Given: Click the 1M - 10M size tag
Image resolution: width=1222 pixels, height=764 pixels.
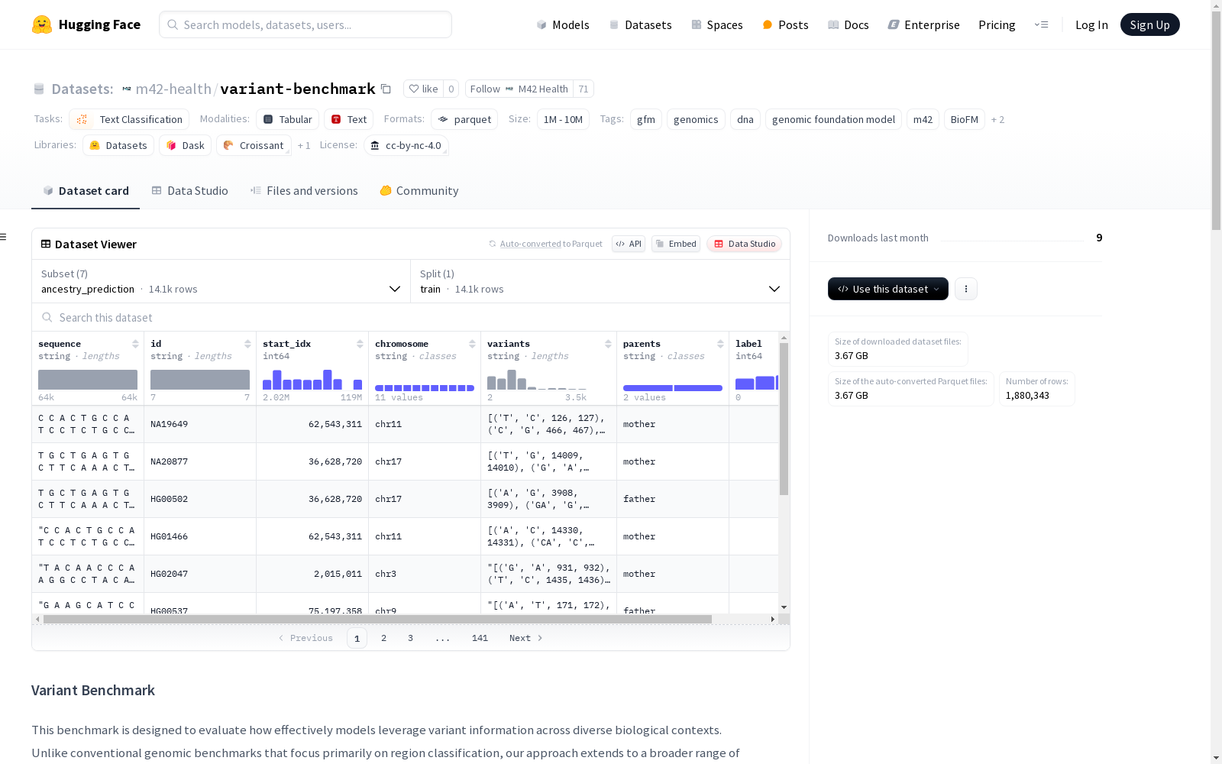Looking at the screenshot, I should point(563,119).
